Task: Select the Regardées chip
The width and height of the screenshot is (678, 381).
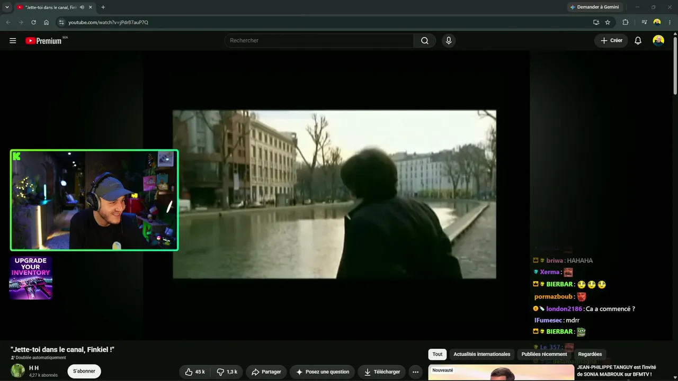Action: (x=590, y=354)
